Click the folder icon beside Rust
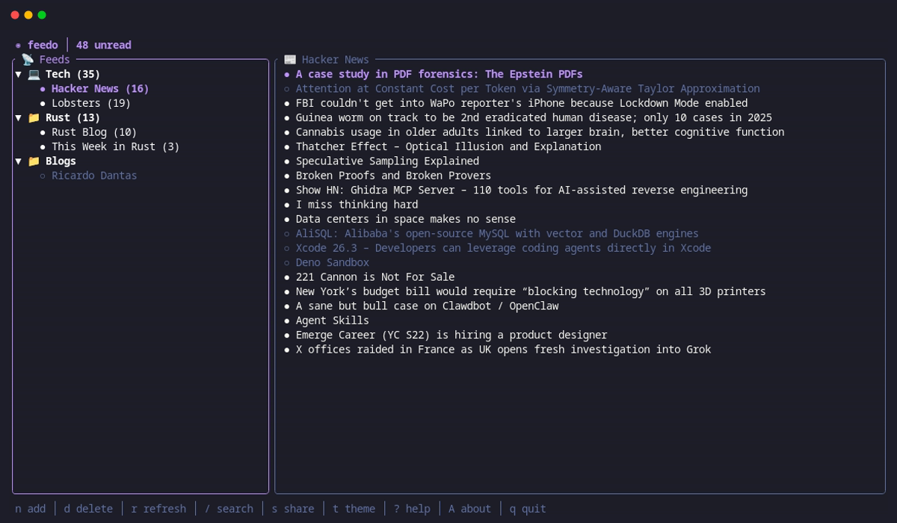 34,117
